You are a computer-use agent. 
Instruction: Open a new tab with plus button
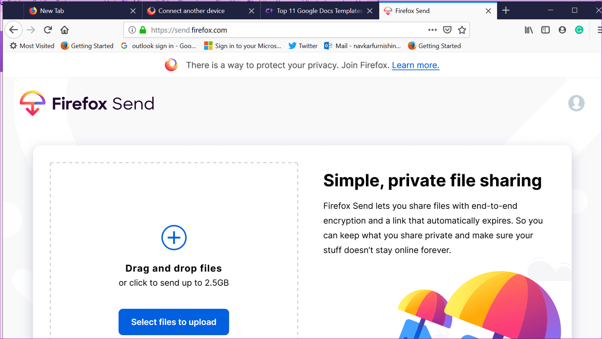coord(506,10)
